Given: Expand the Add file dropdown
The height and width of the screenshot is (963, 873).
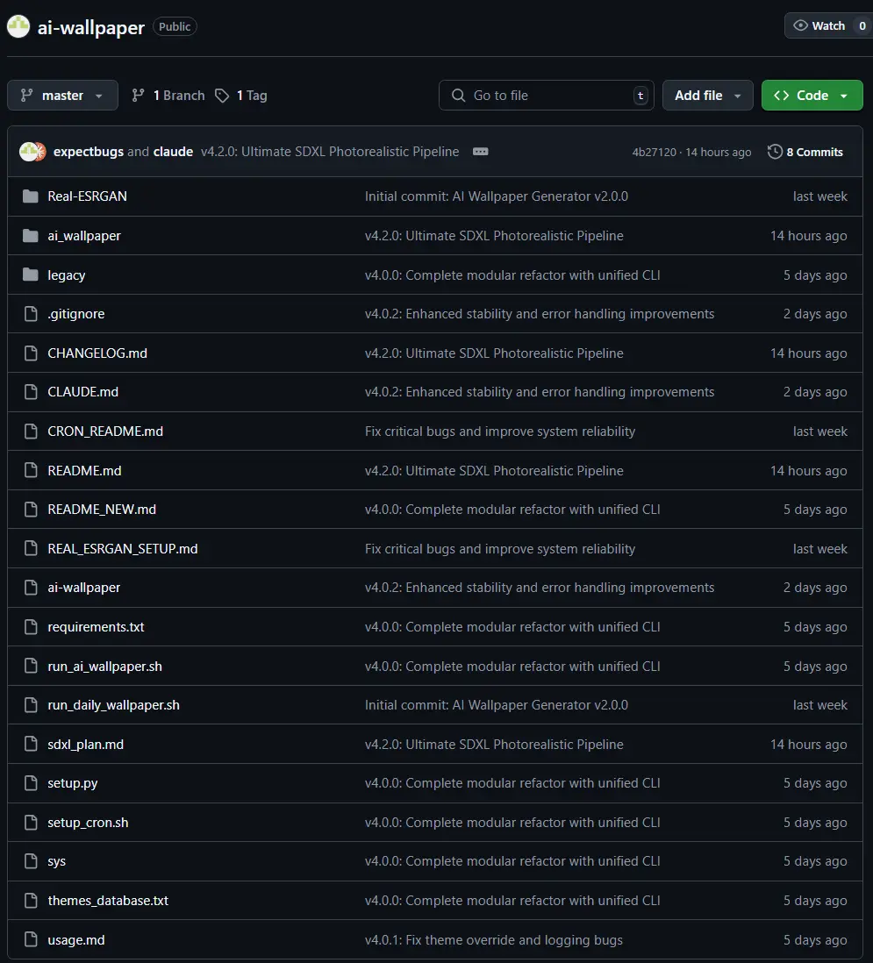Looking at the screenshot, I should 707,96.
